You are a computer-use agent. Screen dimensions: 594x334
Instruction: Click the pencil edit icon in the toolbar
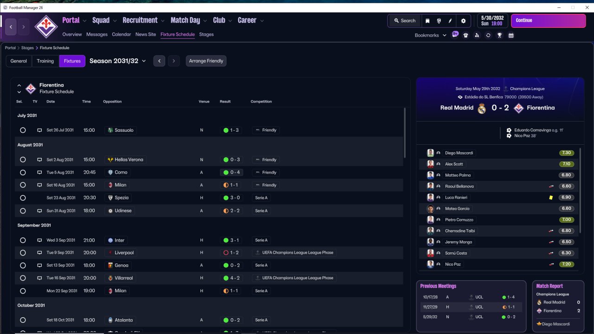(x=450, y=21)
